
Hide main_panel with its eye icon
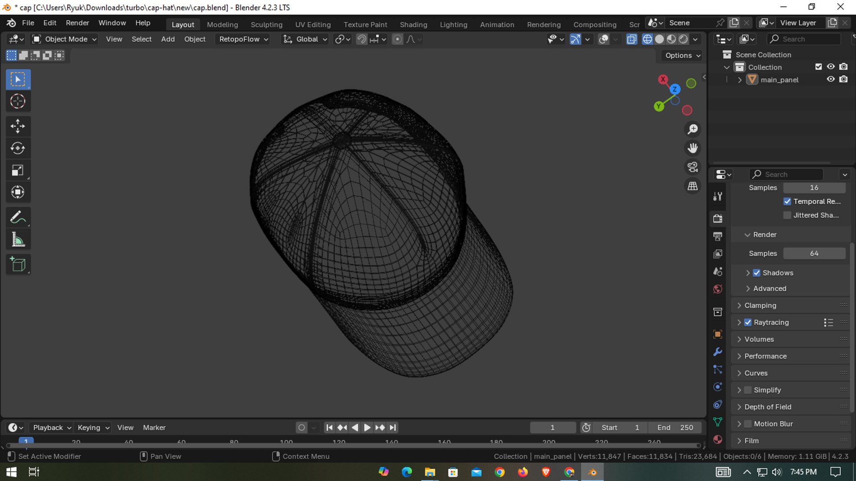(x=831, y=79)
